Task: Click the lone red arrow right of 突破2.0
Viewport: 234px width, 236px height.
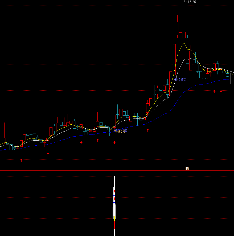Action: 148,130
